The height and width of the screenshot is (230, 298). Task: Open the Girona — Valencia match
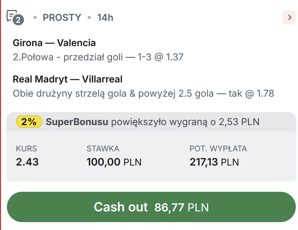pyautogui.click(x=54, y=43)
